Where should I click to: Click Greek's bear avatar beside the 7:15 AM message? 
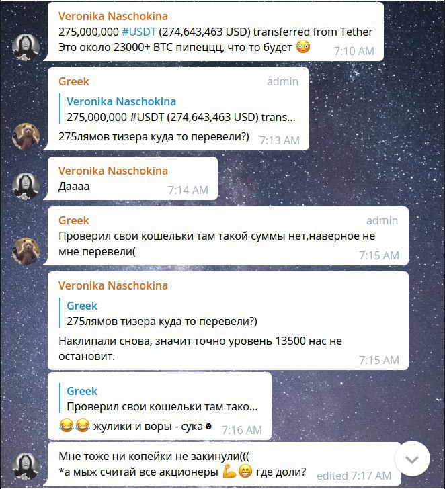coord(26,251)
